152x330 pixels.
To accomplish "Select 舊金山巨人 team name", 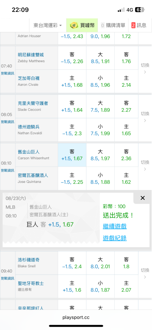I will click(29, 152).
